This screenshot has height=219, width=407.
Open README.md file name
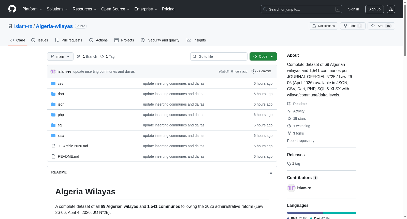pos(68,156)
